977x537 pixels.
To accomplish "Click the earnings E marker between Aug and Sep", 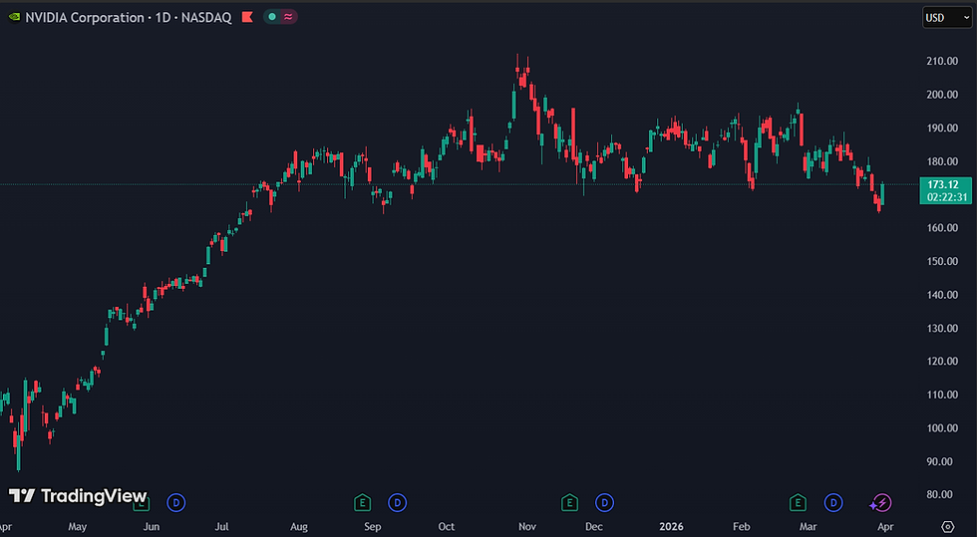I will pyautogui.click(x=362, y=502).
